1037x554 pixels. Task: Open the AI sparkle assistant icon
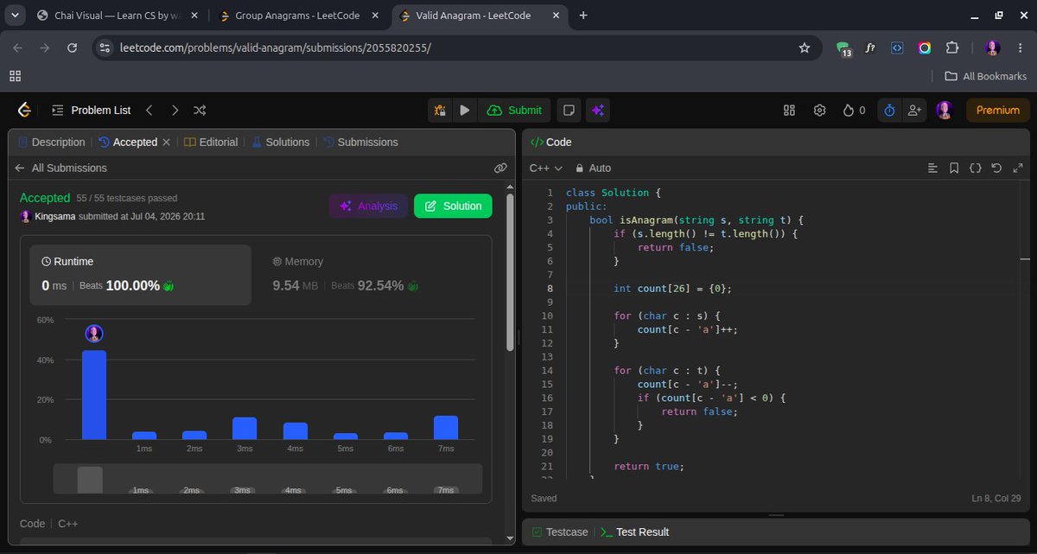(598, 110)
